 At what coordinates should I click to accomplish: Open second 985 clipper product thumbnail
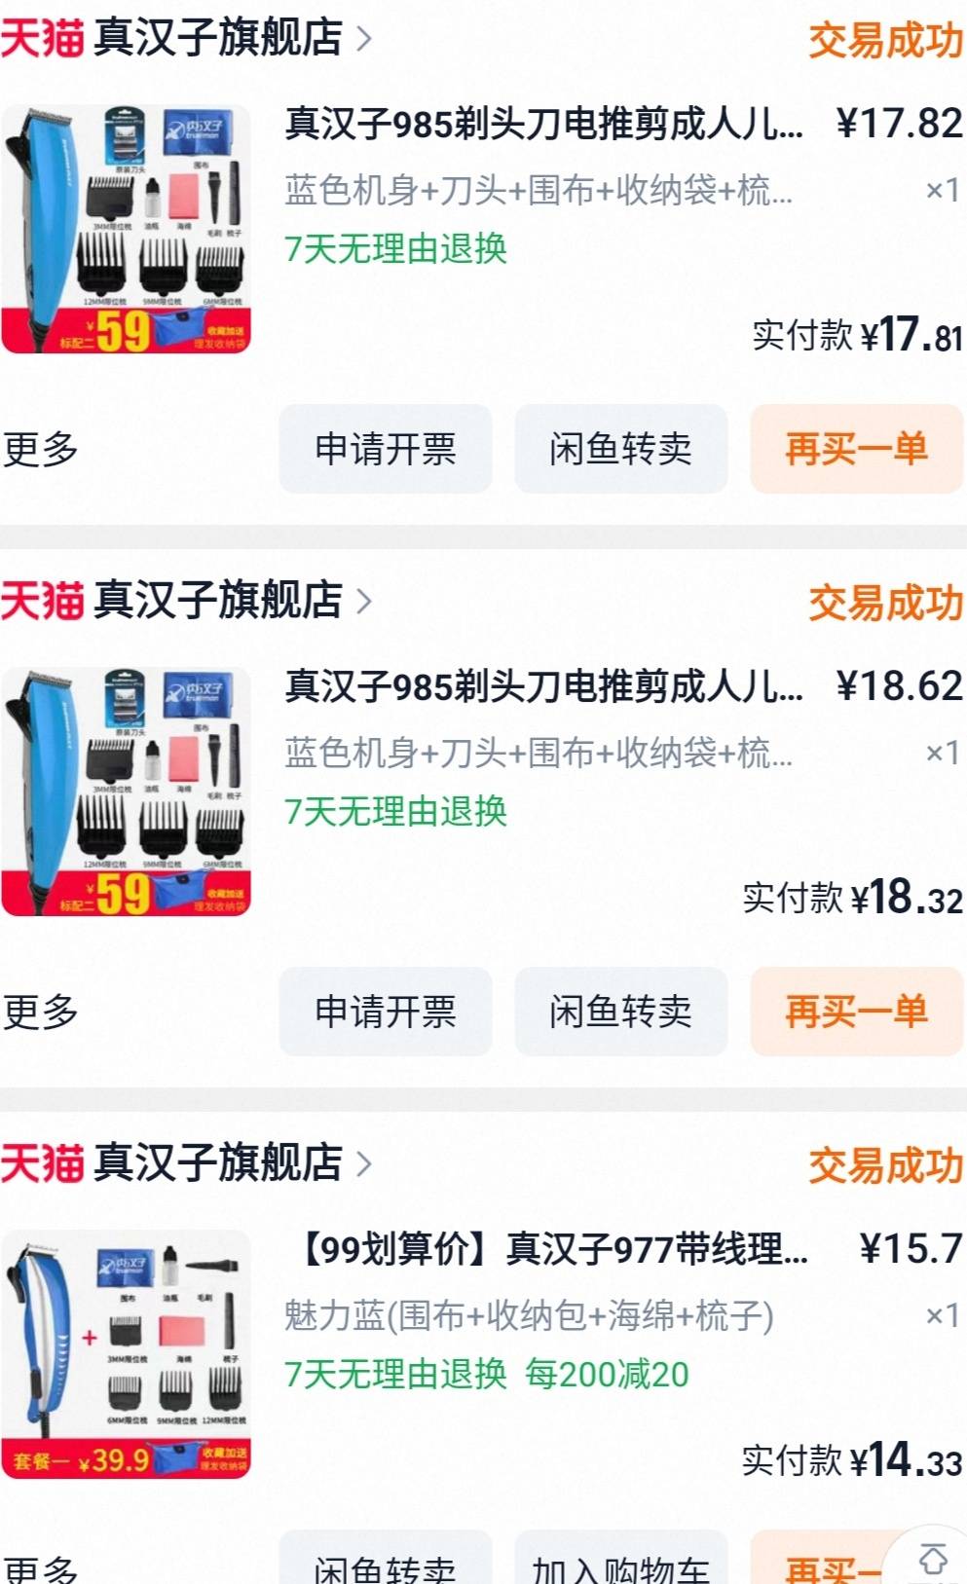click(126, 792)
